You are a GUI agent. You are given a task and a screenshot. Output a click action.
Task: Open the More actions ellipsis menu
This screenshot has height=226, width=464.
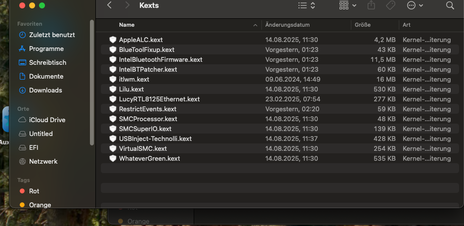415,5
